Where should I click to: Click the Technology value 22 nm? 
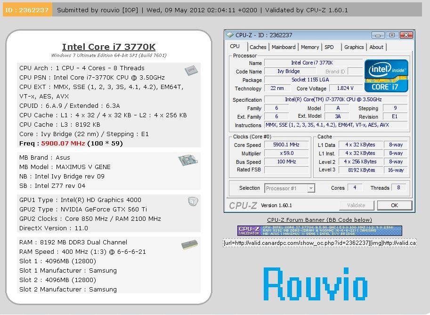pos(277,88)
